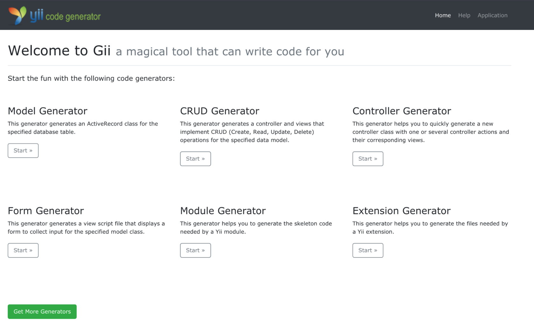The width and height of the screenshot is (534, 328).
Task: Start the Module Generator
Action: [x=195, y=250]
